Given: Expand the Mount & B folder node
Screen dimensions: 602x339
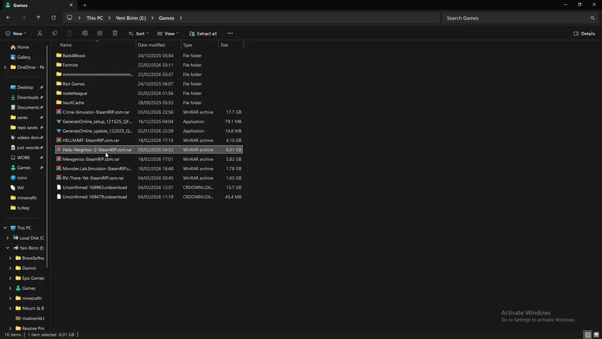Looking at the screenshot, I should [x=10, y=308].
